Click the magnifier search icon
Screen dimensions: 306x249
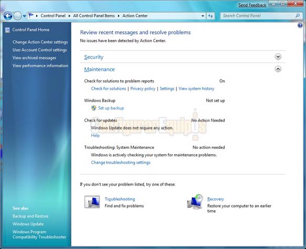click(298, 16)
